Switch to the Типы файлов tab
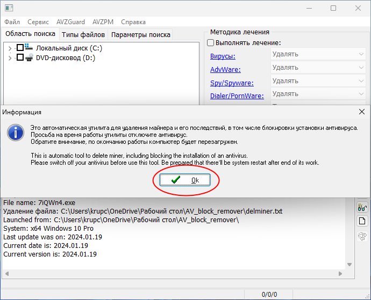 [83, 35]
